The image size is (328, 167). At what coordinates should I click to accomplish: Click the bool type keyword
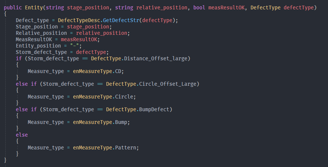point(199,8)
